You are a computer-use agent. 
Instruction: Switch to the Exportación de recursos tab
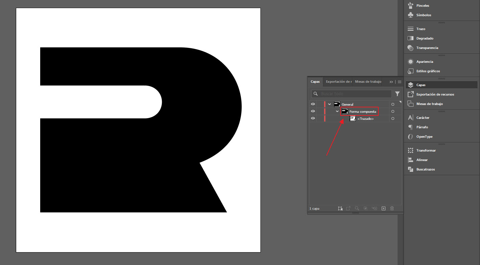pos(338,82)
